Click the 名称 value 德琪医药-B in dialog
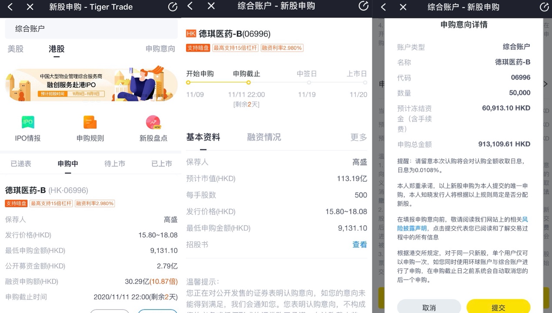 click(x=513, y=62)
